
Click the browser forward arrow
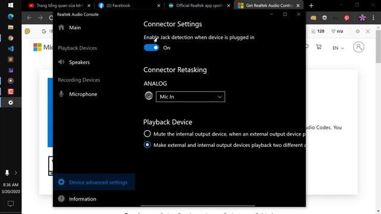tap(40, 18)
